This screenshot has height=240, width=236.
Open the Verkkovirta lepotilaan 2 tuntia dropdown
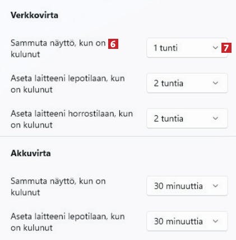coord(187,83)
